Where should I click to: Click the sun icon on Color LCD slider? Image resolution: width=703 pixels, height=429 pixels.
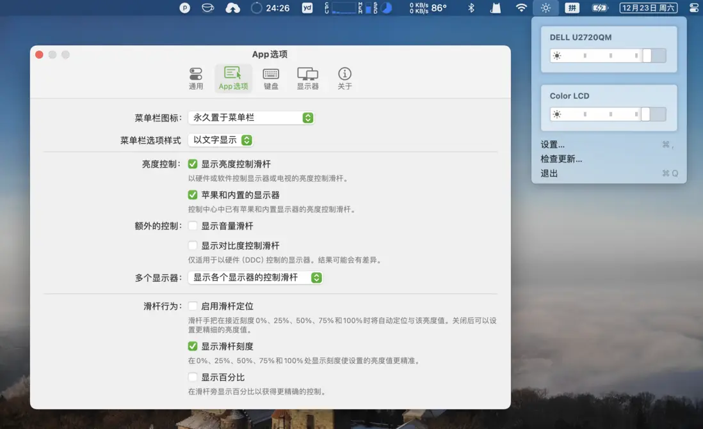(x=556, y=114)
